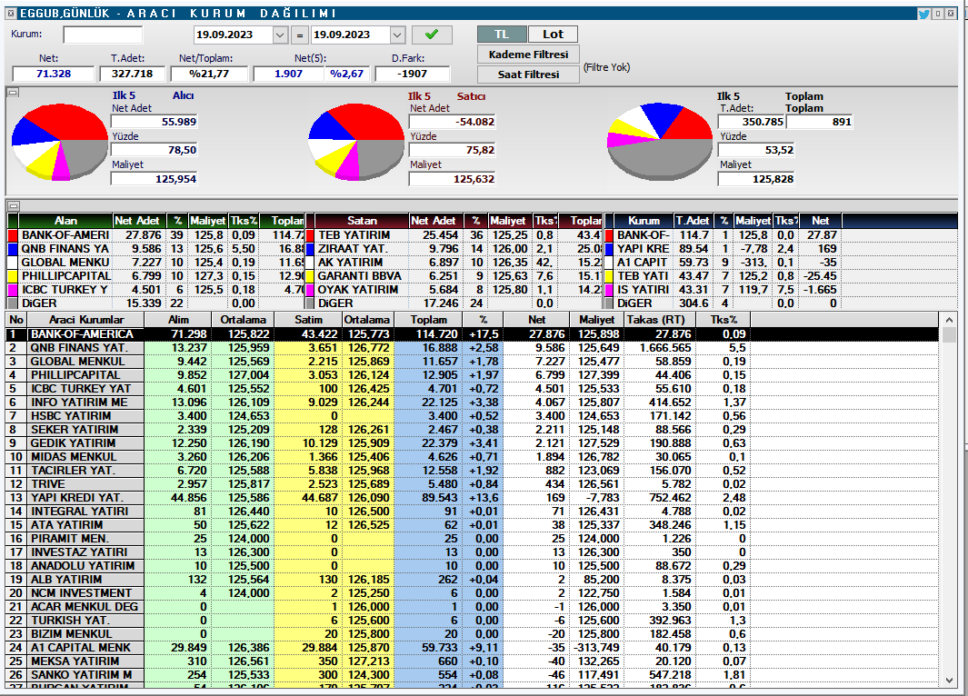Image resolution: width=968 pixels, height=696 pixels.
Task: Click the T.Adet value field 327.718
Action: coord(132,74)
